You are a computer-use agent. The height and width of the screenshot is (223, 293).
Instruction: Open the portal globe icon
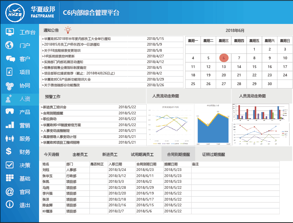click(x=10, y=46)
